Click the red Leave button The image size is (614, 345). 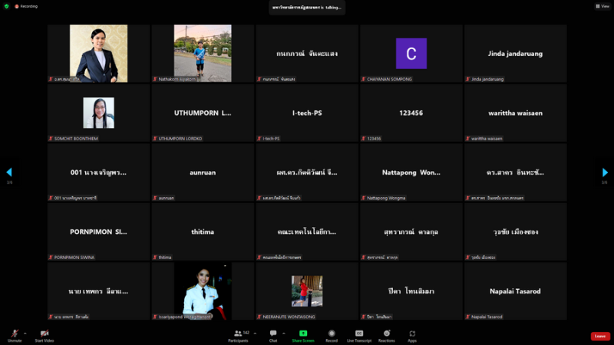[x=600, y=336]
